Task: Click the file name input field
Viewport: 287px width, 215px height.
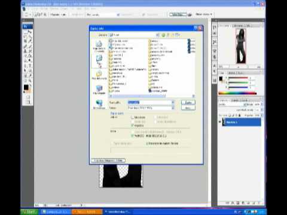Action: (x=149, y=102)
